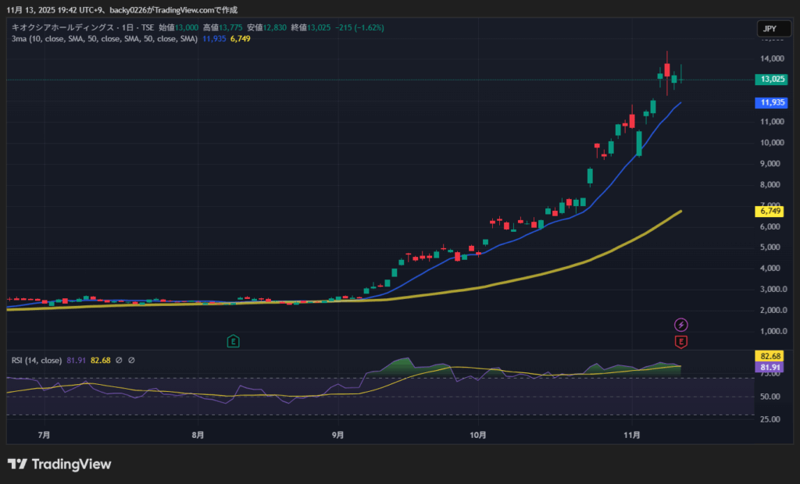Click first ∅ symbol in RSI legend
800x484 pixels.
[x=118, y=360]
